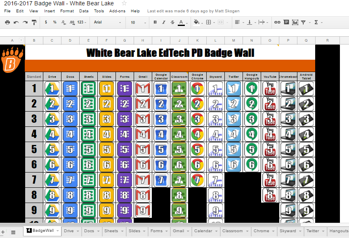Open the Format menu
The height and width of the screenshot is (238, 349).
pyautogui.click(x=67, y=11)
